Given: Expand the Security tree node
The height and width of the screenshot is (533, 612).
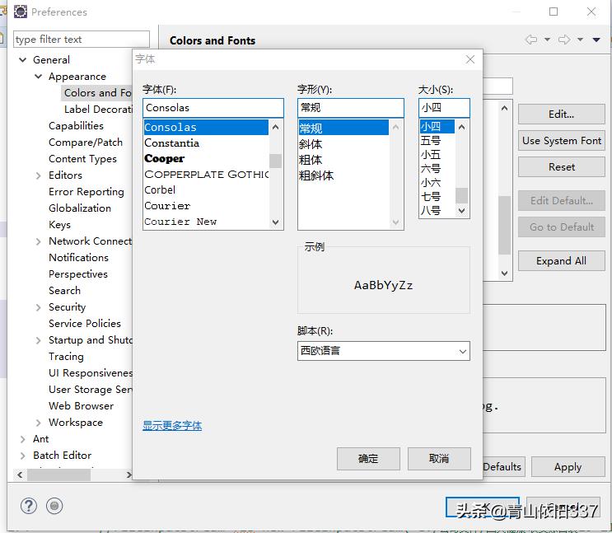Looking at the screenshot, I should pyautogui.click(x=38, y=307).
